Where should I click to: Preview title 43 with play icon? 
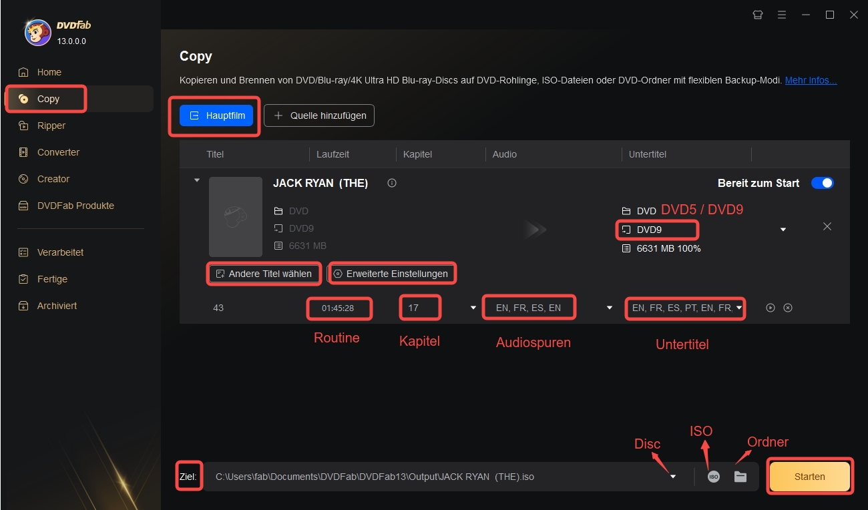point(771,308)
